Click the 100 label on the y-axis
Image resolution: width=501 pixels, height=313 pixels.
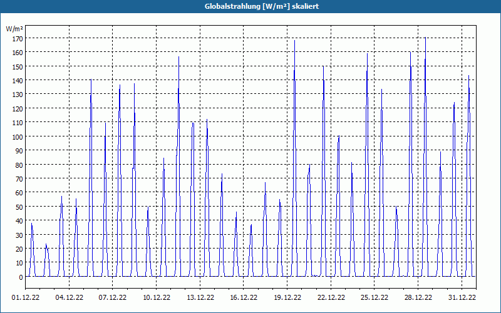click(x=18, y=137)
